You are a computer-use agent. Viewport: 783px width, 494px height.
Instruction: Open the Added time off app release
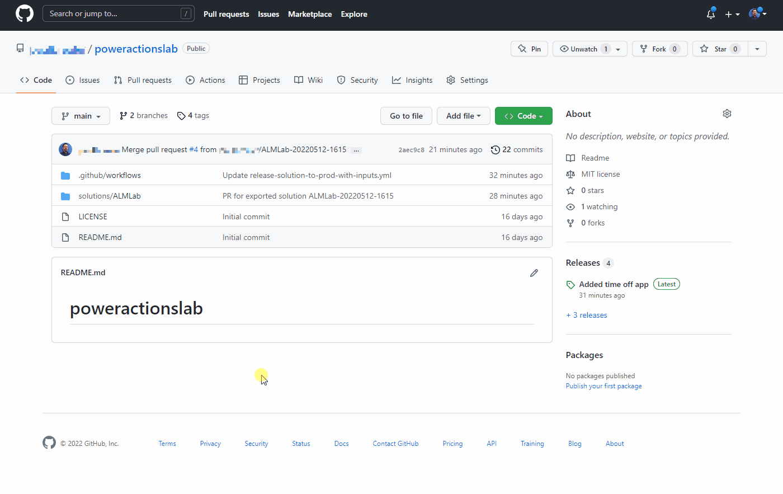tap(614, 284)
